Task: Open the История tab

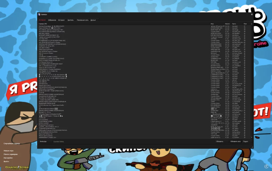Action: (x=61, y=20)
